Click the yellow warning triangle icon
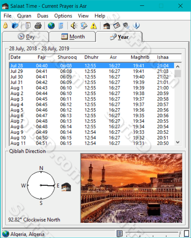The height and width of the screenshot is (238, 191). point(93,26)
